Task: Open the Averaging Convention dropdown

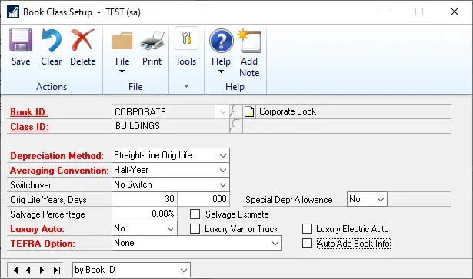Action: pyautogui.click(x=223, y=170)
